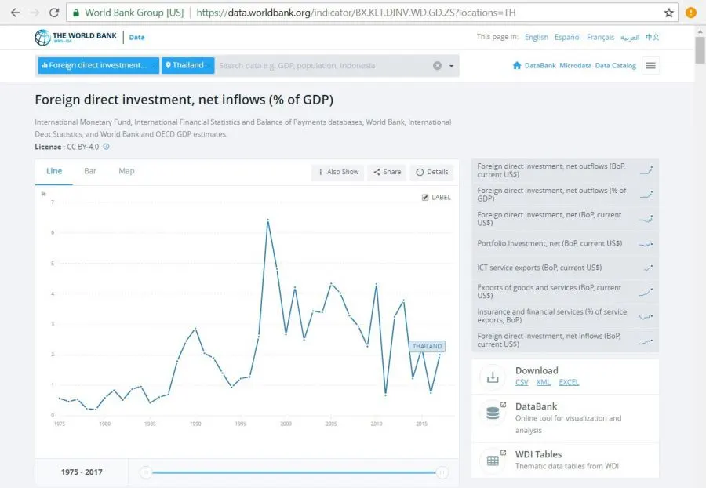Screen dimensions: 706x488
Task: Switch page language to Español
Action: [567, 37]
